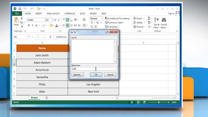Click the Special... button
The width and height of the screenshot is (208, 117).
click(x=78, y=75)
